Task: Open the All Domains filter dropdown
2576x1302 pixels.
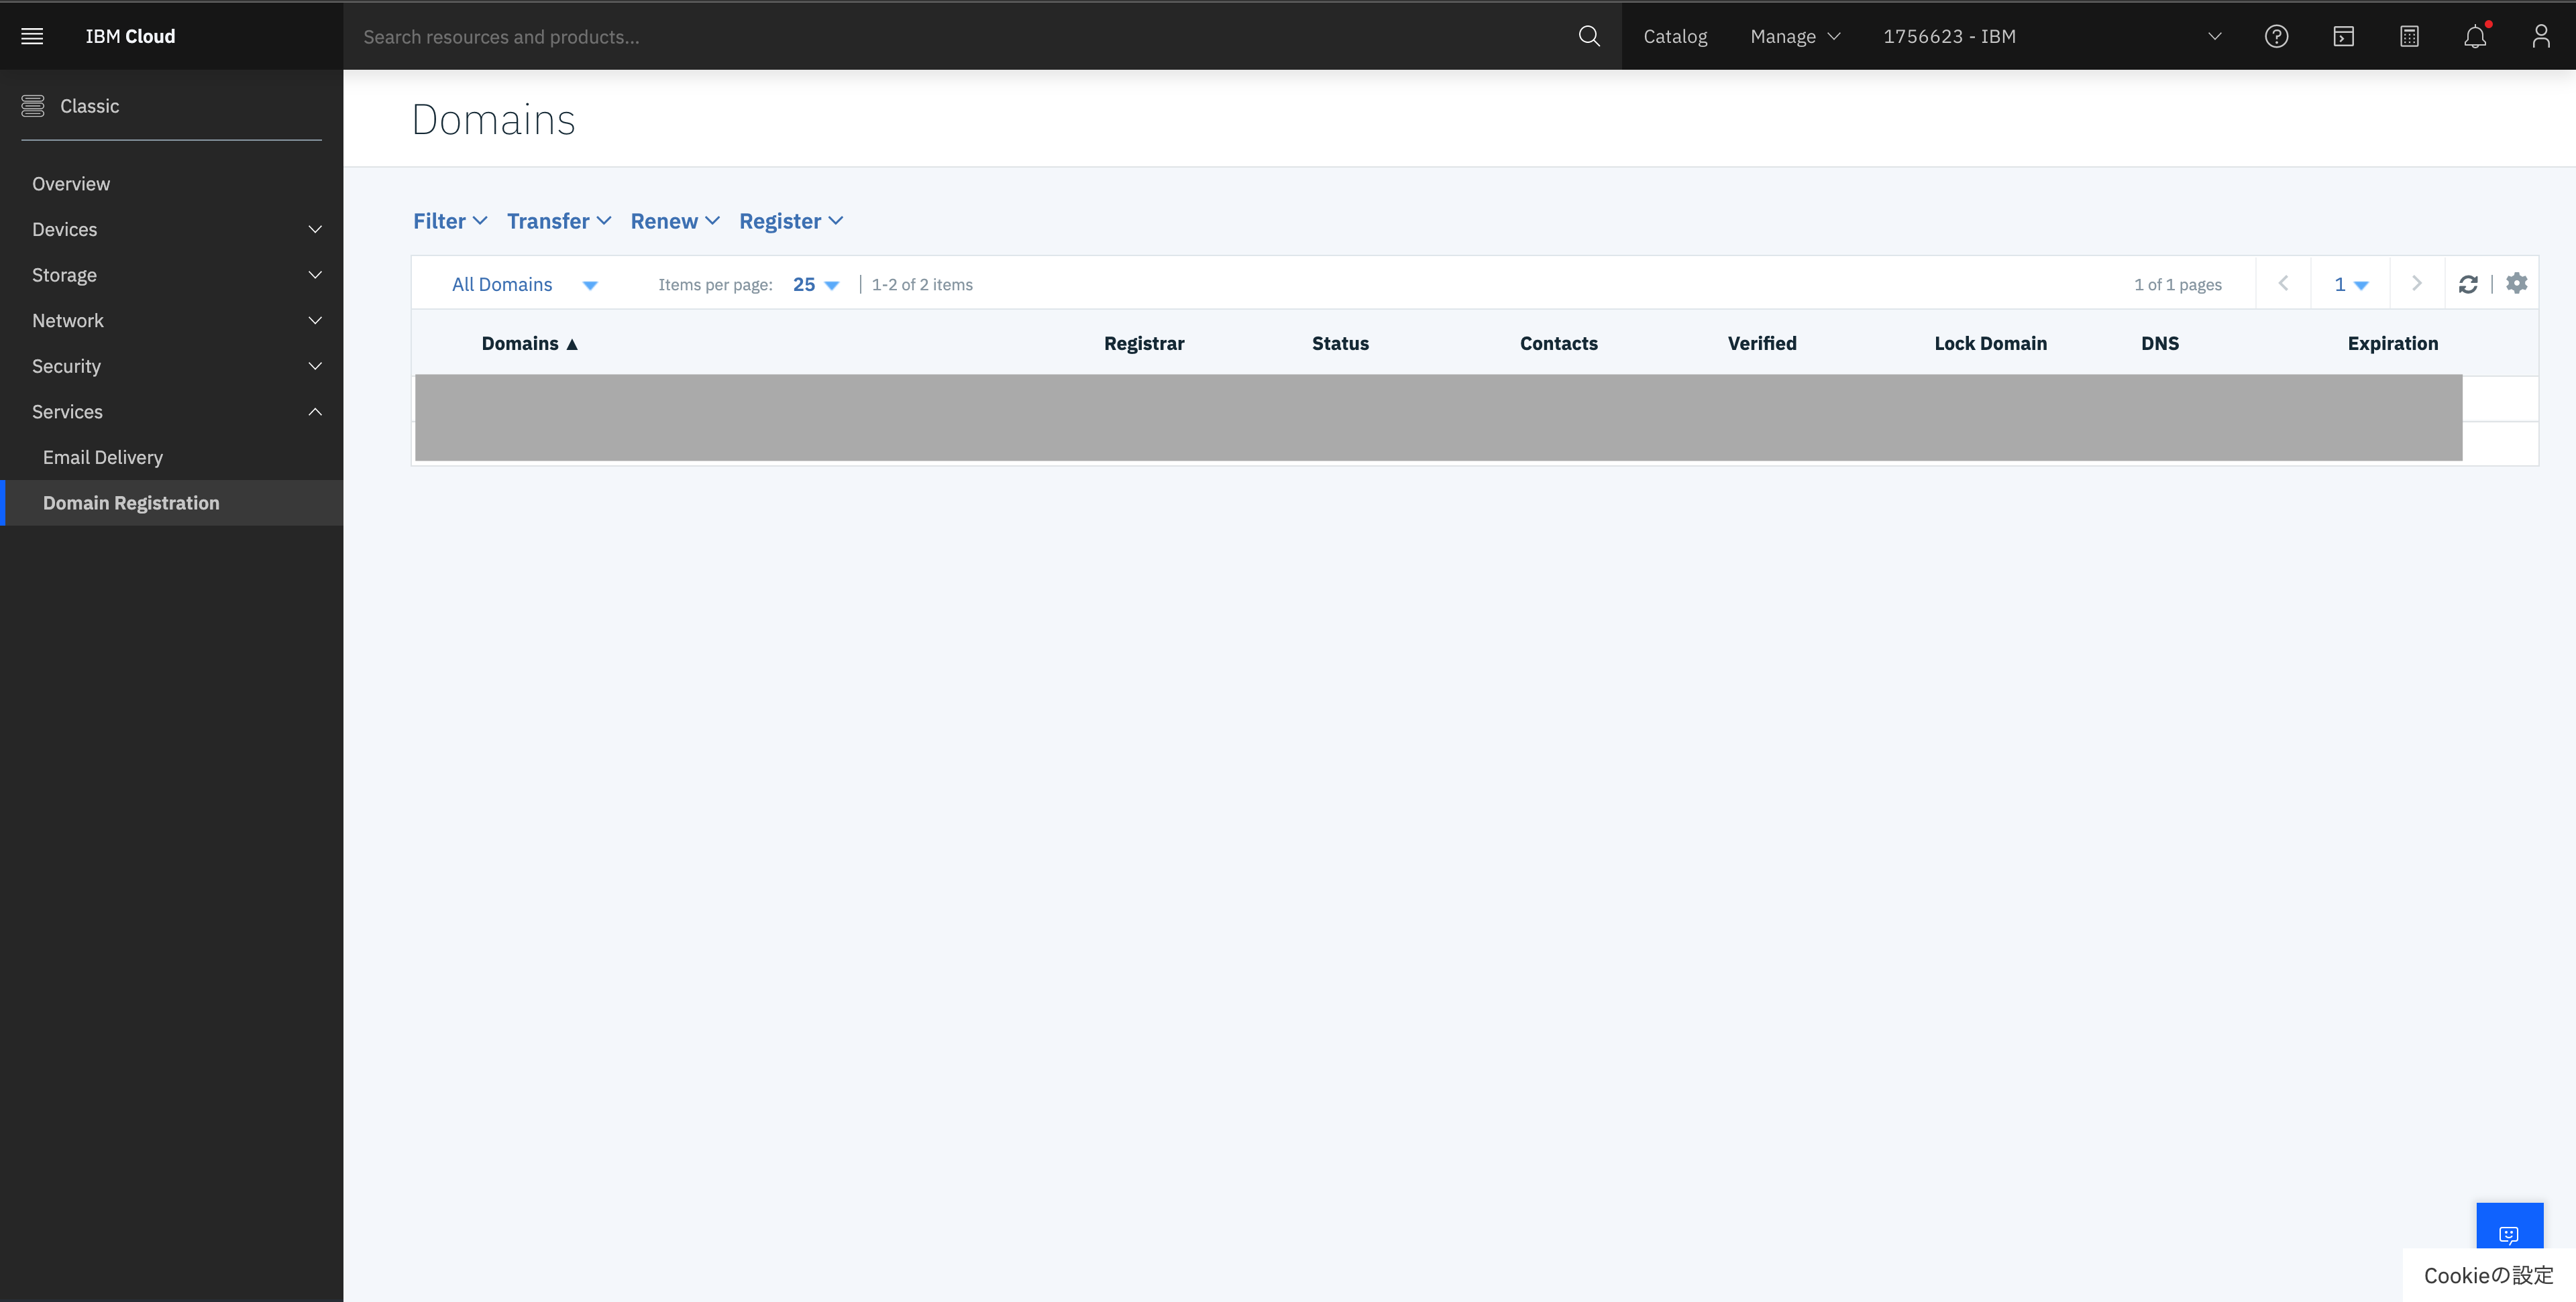Action: coord(524,285)
